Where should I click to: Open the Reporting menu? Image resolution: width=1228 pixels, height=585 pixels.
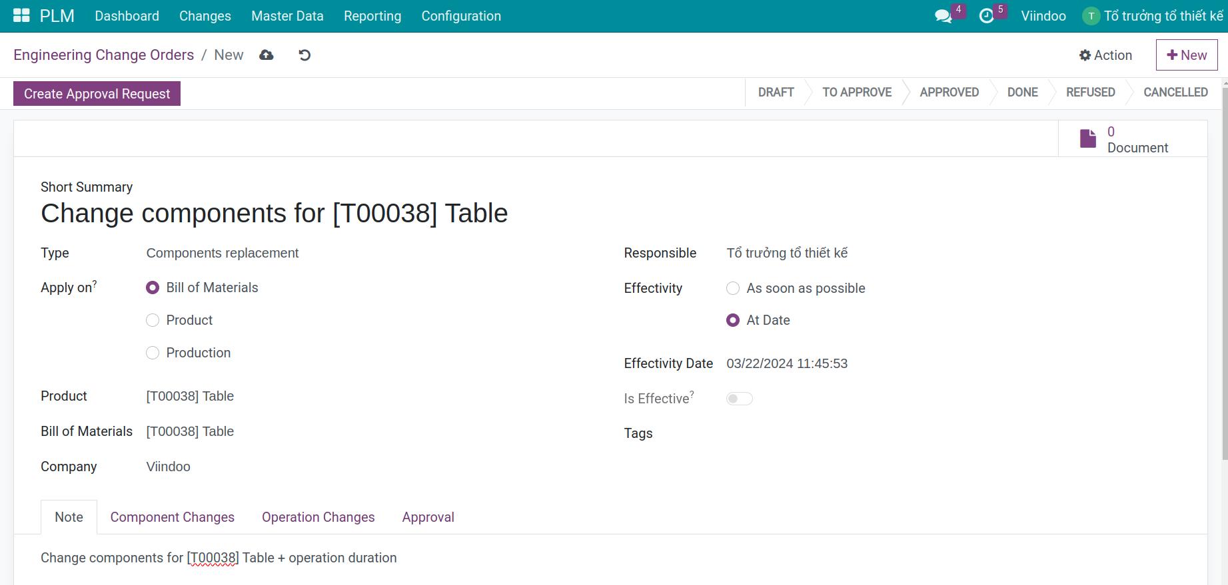(372, 16)
